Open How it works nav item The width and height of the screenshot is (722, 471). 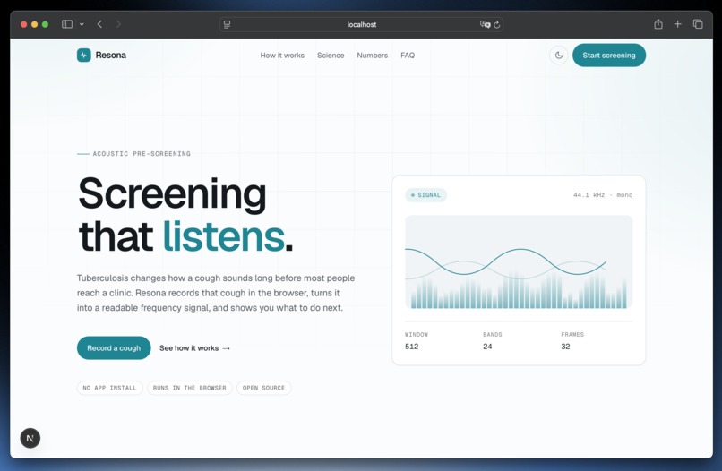(x=282, y=56)
